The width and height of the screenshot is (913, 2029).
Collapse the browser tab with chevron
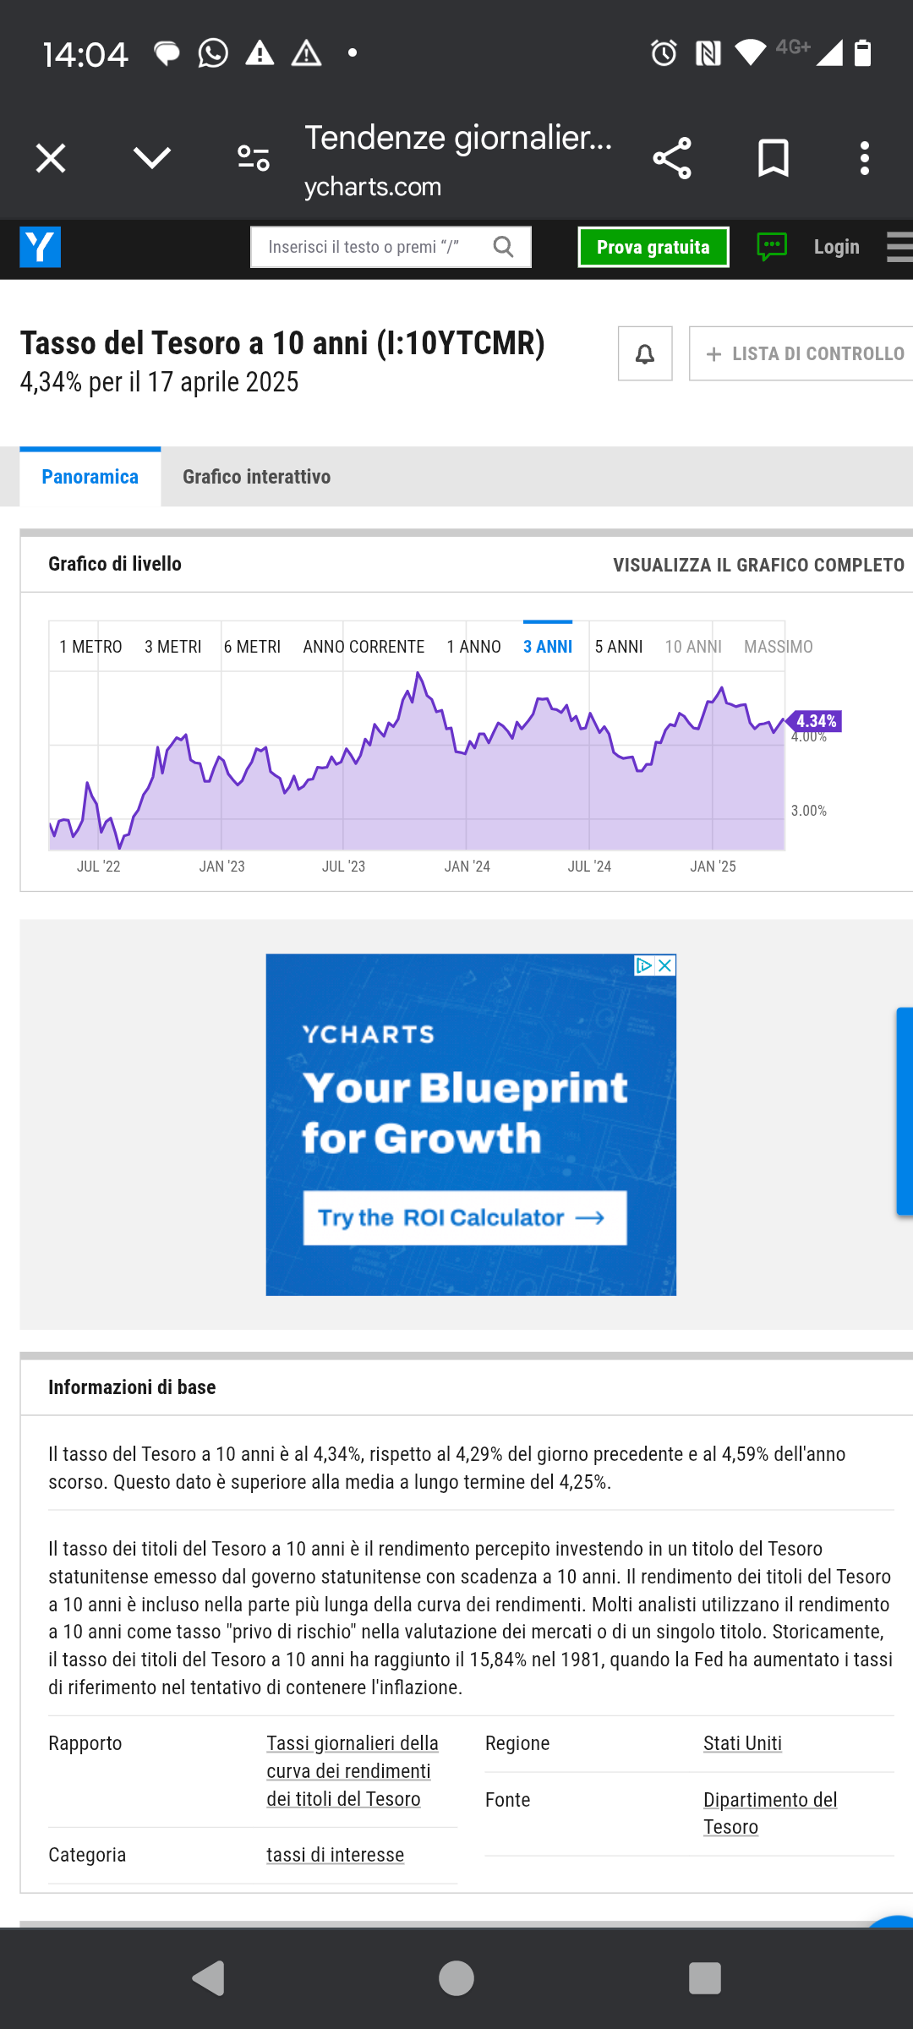click(x=152, y=158)
